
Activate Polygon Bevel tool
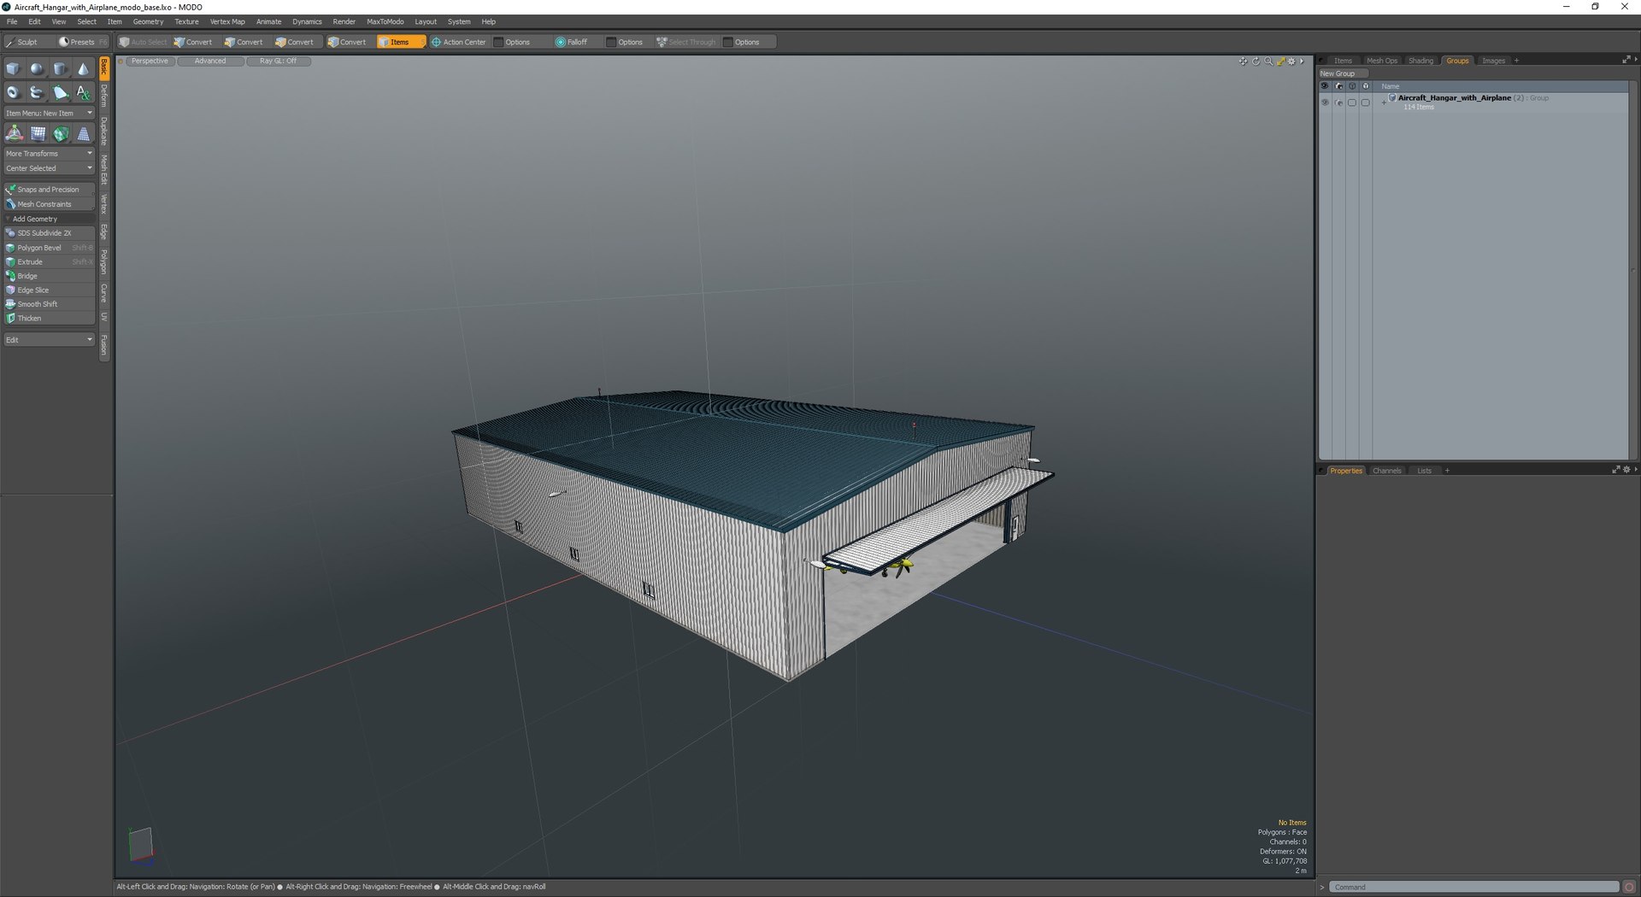[x=49, y=248]
